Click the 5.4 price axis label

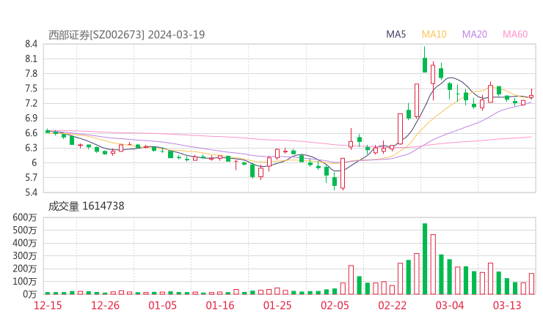31,192
